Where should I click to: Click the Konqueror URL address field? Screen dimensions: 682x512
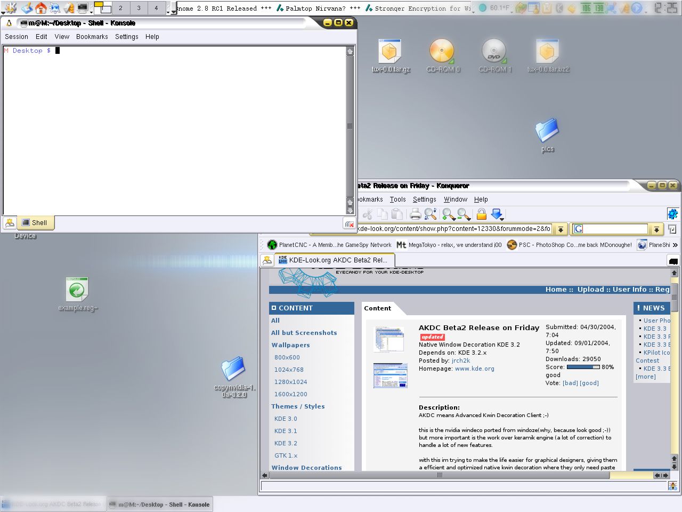tap(453, 229)
